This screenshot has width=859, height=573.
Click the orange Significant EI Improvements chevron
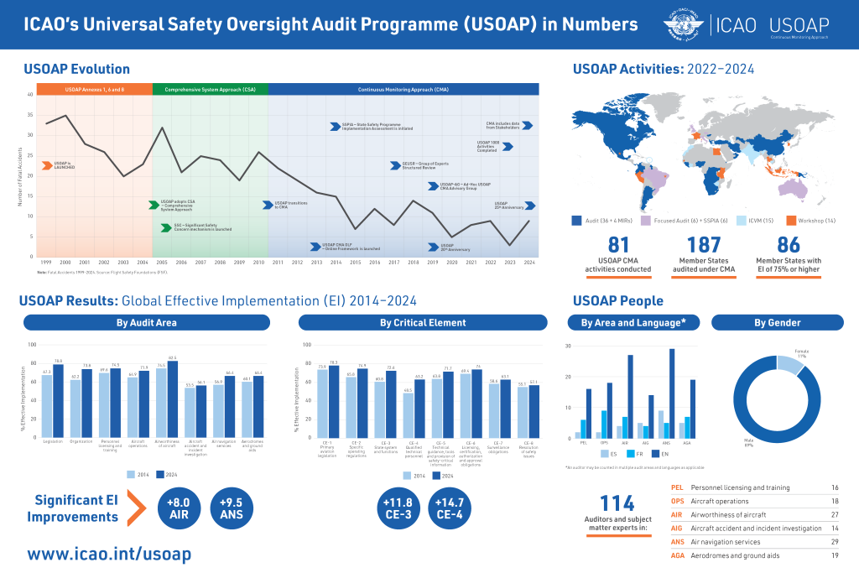click(138, 506)
